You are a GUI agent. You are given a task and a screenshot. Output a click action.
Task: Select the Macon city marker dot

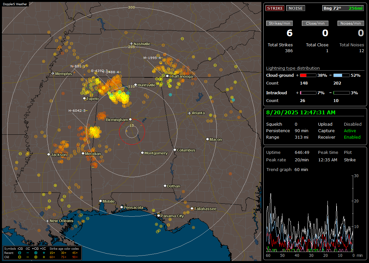(207, 139)
